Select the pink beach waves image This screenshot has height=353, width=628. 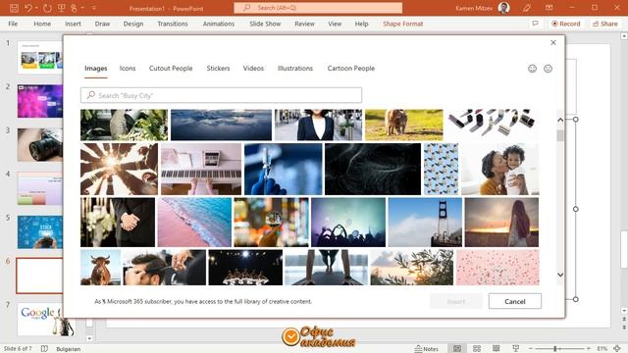click(194, 223)
